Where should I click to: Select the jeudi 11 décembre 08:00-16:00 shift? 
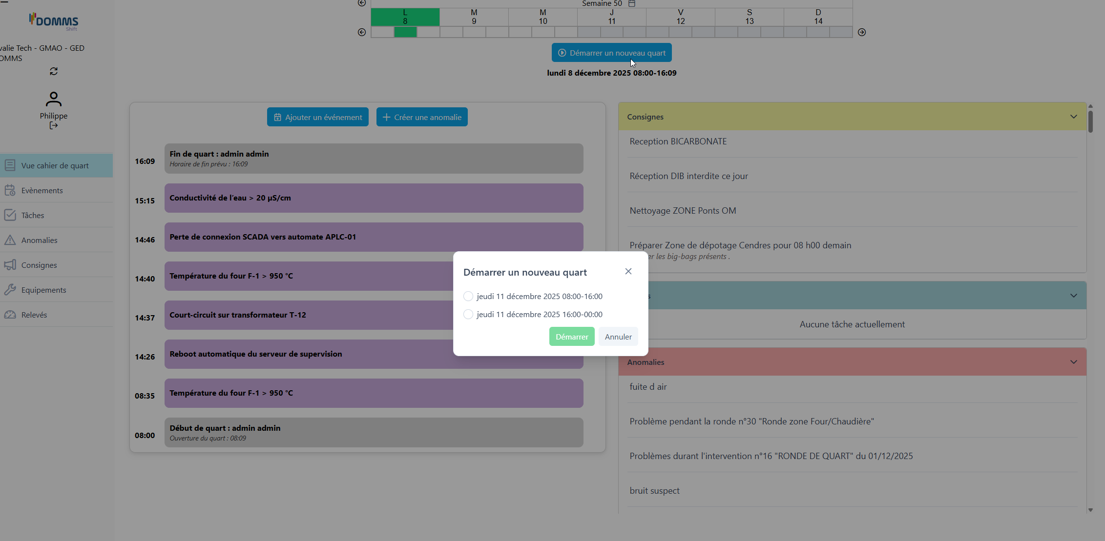point(468,296)
